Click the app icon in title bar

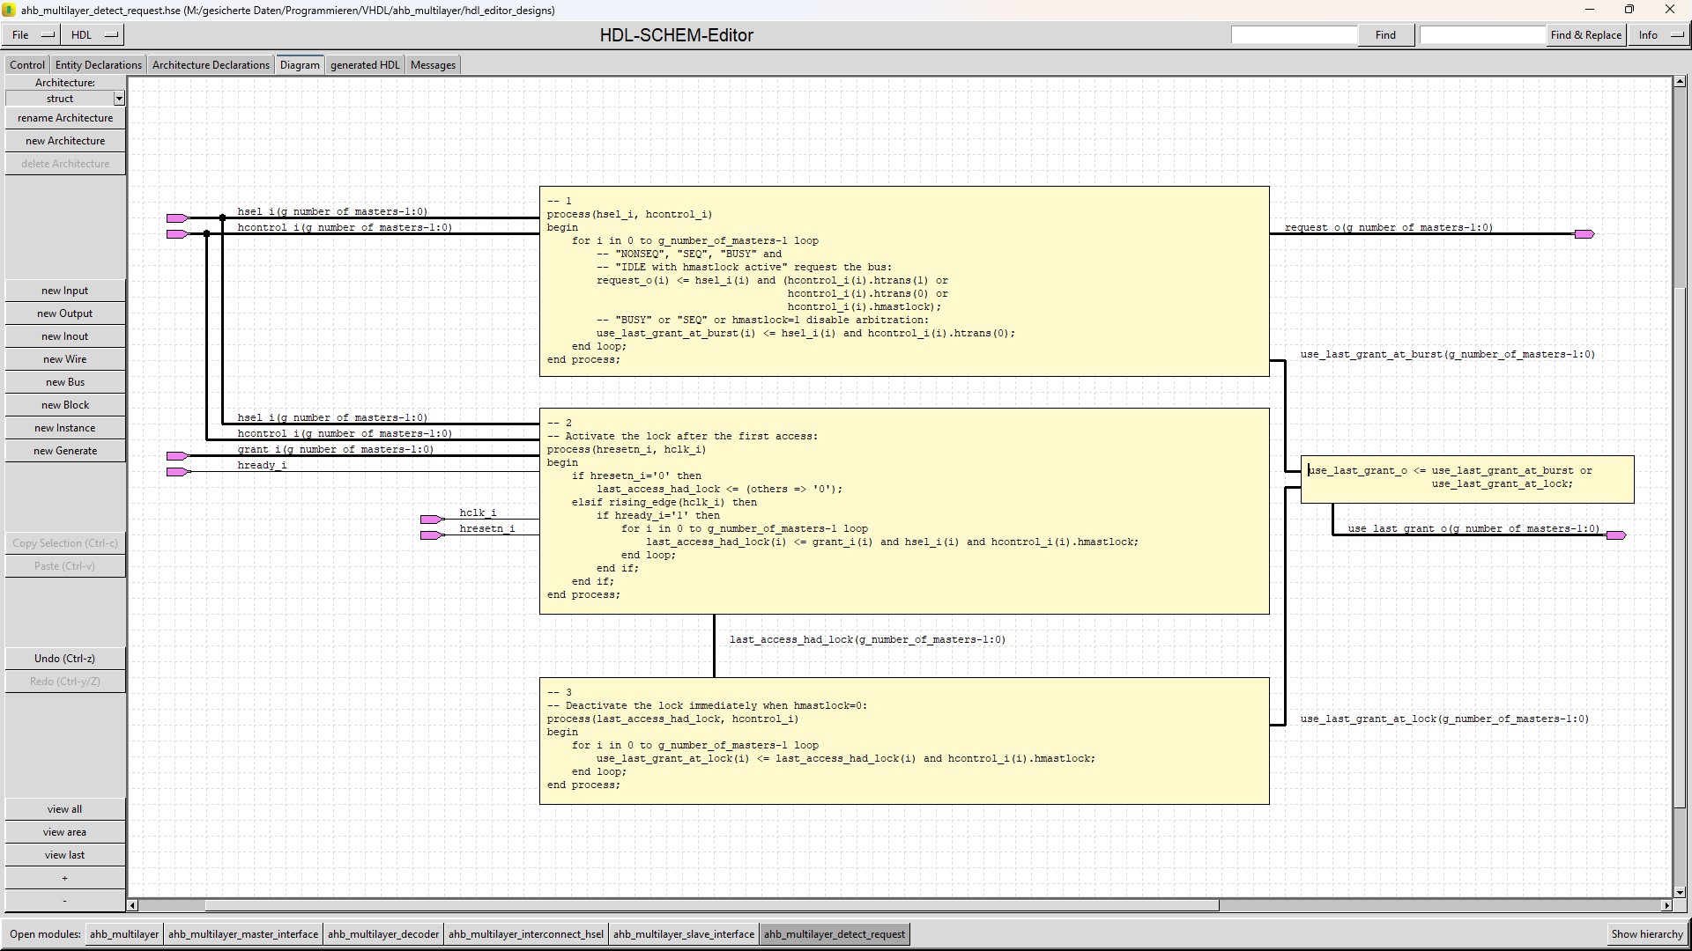(9, 11)
